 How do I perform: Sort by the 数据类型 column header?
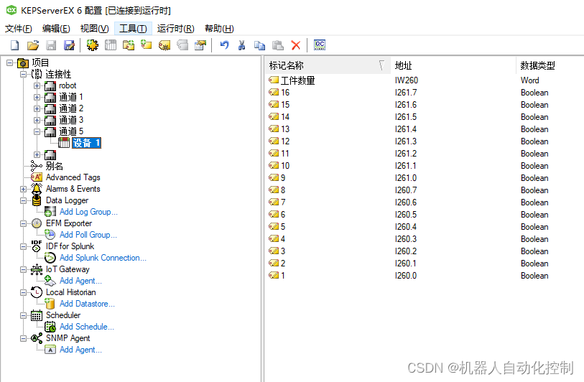pyautogui.click(x=550, y=65)
